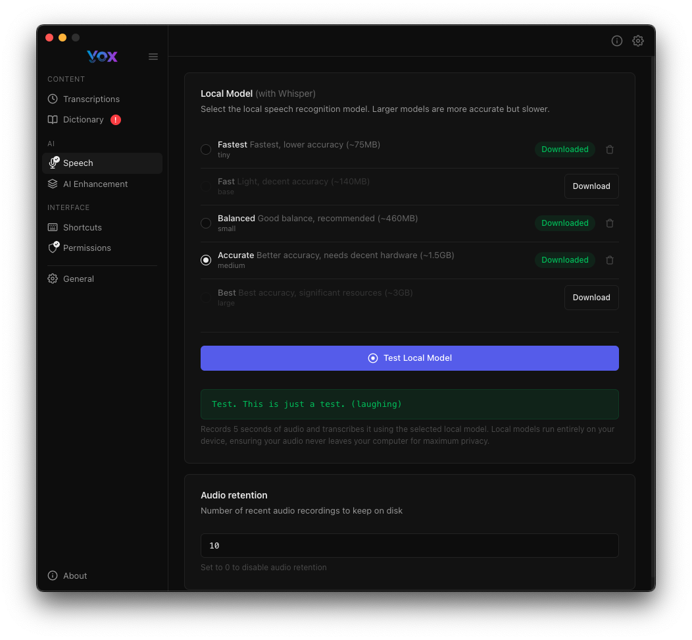
Task: Download the Best large model
Action: (x=591, y=298)
